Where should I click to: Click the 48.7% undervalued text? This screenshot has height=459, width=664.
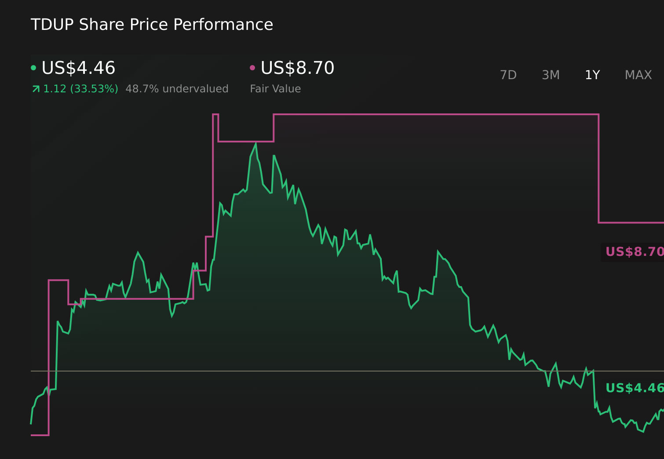(177, 89)
